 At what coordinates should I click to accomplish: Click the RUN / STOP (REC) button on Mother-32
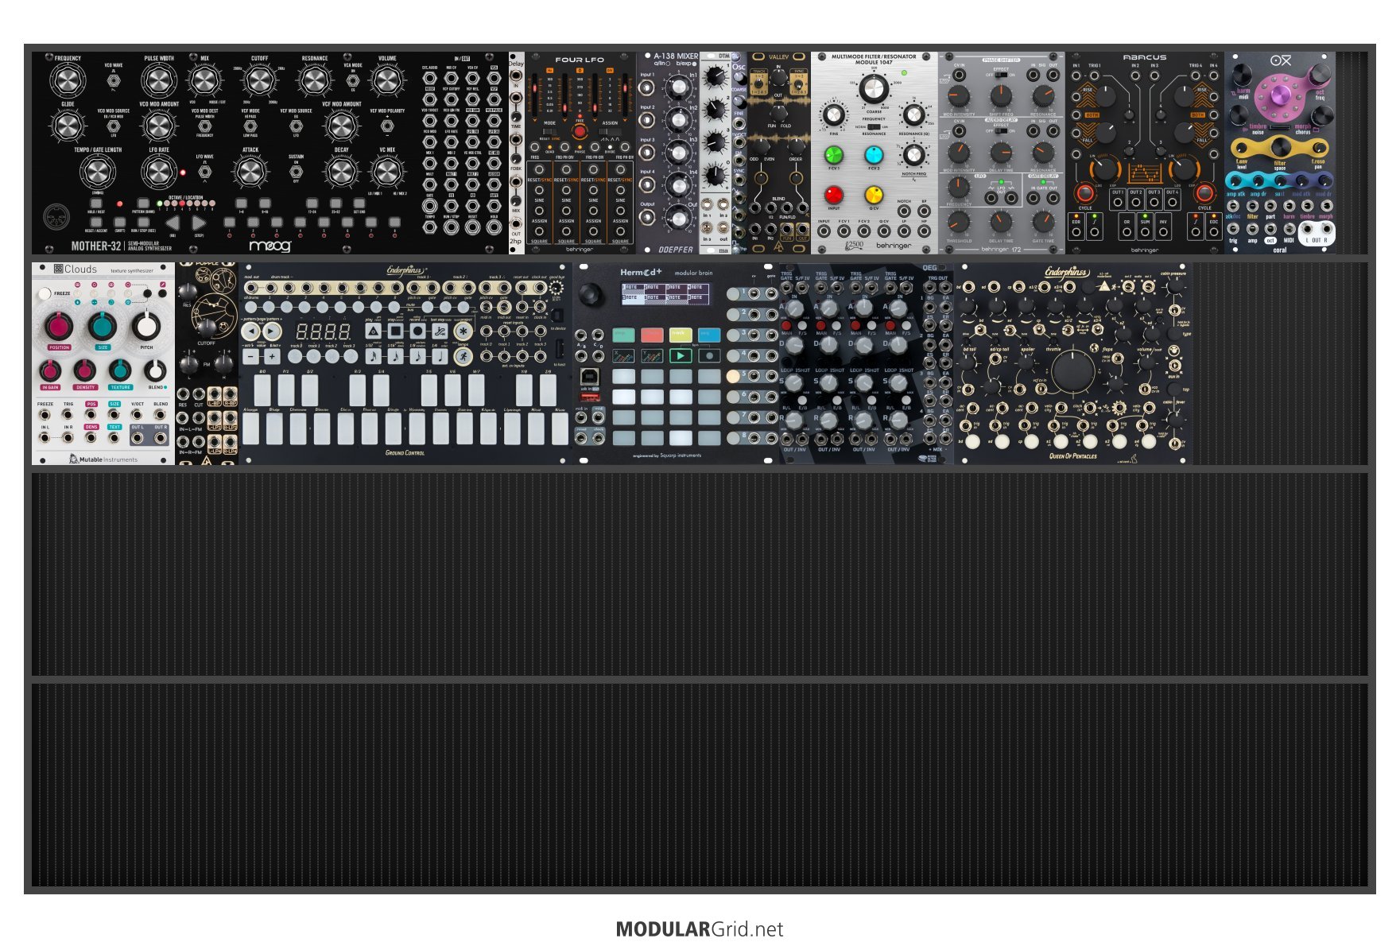tap(143, 222)
